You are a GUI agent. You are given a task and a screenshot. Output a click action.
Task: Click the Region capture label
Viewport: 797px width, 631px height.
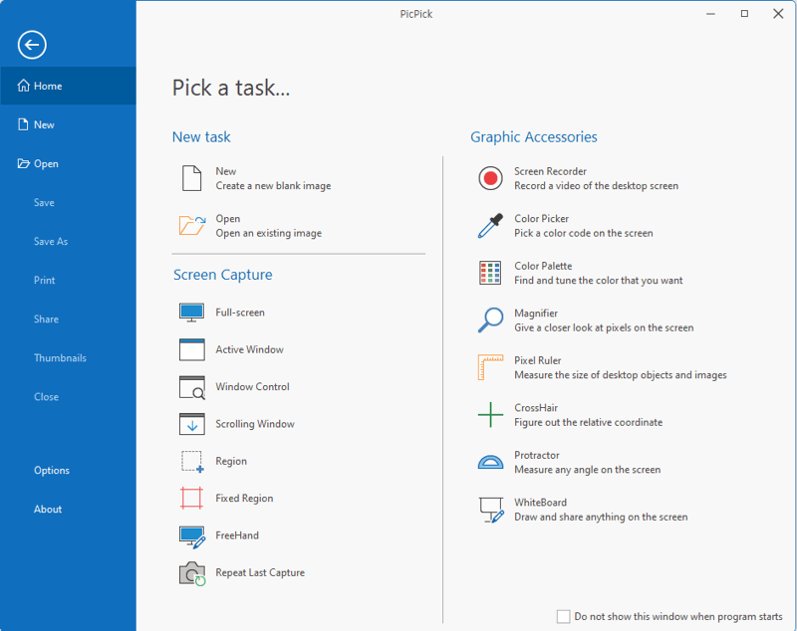coord(231,461)
